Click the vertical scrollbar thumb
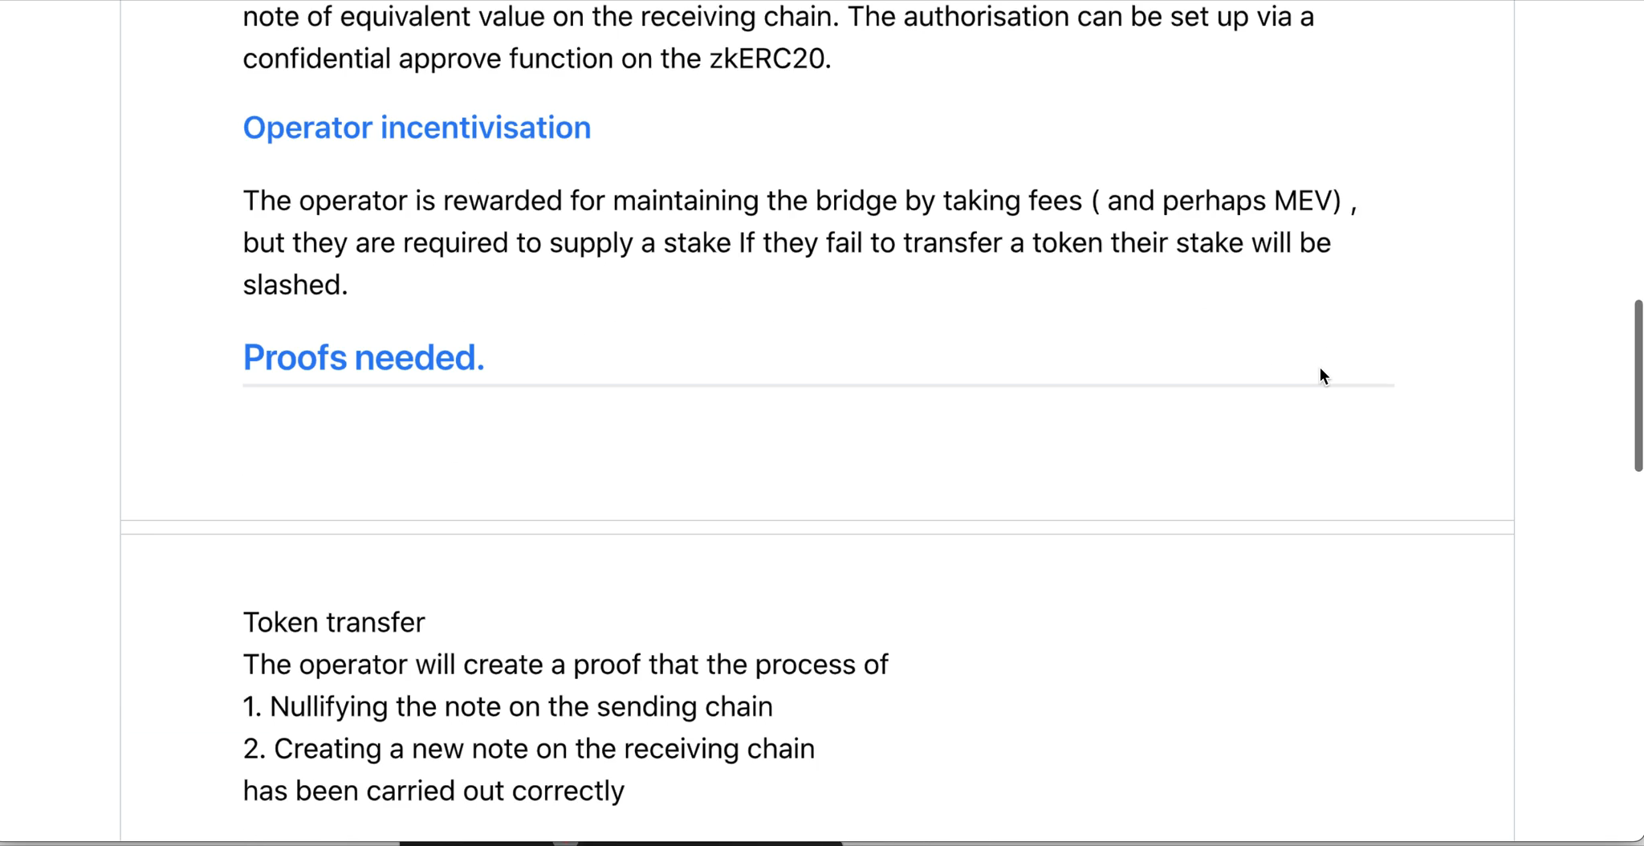Screen dimensions: 1644x846 point(1638,386)
